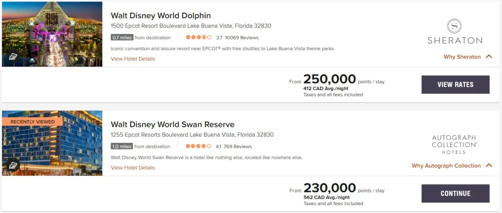
Task: Click the Sheraton brand logo
Action: coord(454,31)
